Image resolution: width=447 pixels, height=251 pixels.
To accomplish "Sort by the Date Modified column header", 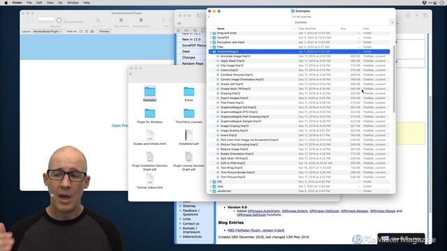I will click(x=307, y=29).
